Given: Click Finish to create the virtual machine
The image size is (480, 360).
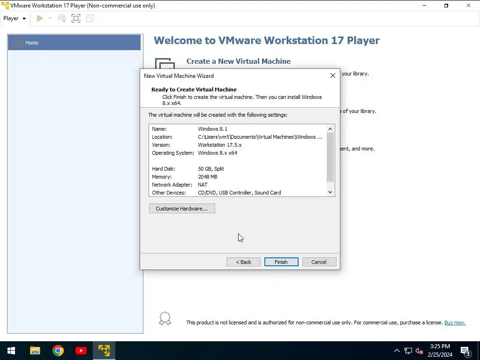Looking at the screenshot, I should coord(281,262).
